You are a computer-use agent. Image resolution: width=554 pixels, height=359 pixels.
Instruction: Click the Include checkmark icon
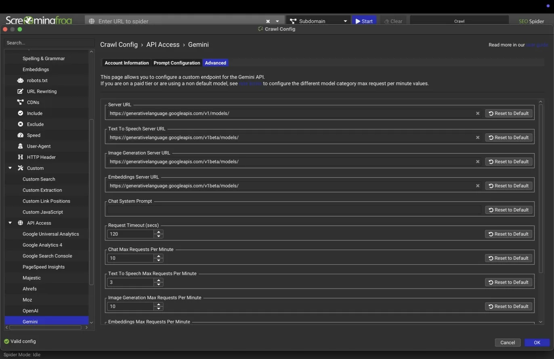20,113
